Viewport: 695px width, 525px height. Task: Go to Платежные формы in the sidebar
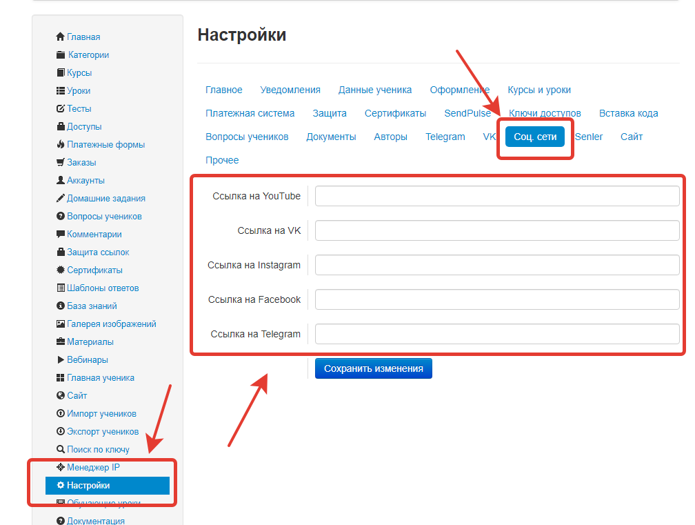click(x=106, y=145)
